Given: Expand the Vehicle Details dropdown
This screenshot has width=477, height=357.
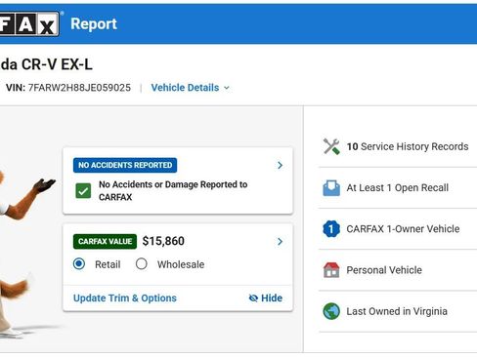Looking at the screenshot, I should tap(191, 88).
